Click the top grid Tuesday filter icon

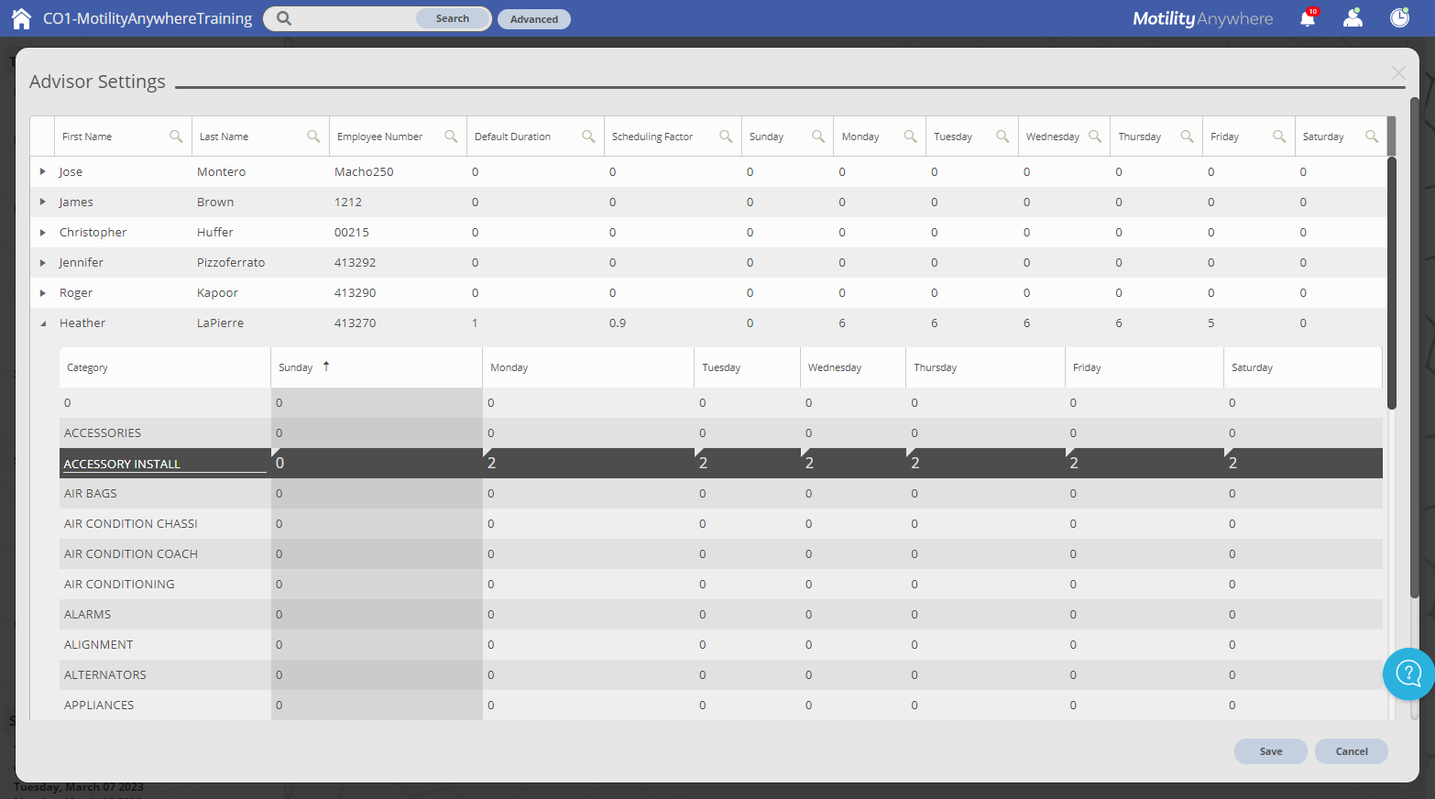tap(1002, 137)
